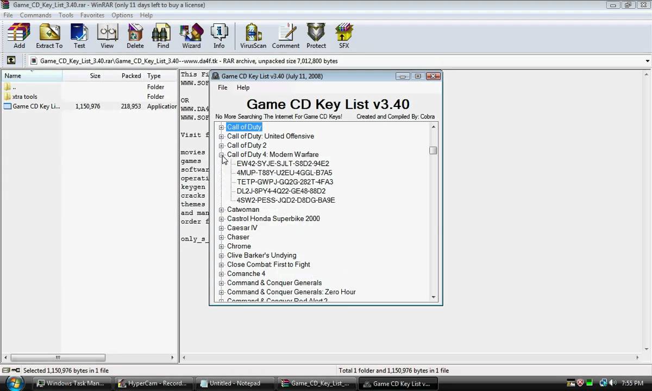Sort by the Name column header
Image resolution: width=652 pixels, height=391 pixels.
[x=32, y=76]
